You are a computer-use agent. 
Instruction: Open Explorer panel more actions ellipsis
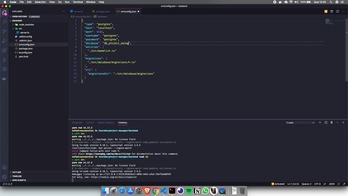point(63,11)
